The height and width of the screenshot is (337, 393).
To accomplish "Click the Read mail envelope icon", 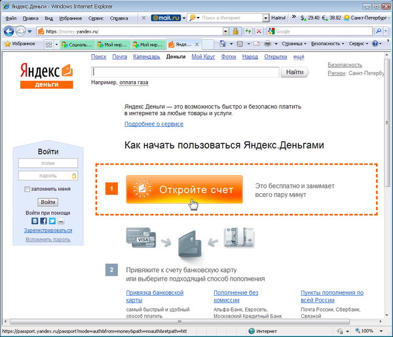I will point(256,44).
